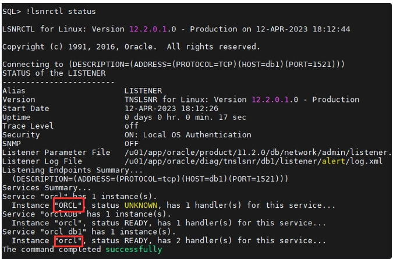Click the "Trace Level" label
393x259 pixels.
[28, 126]
